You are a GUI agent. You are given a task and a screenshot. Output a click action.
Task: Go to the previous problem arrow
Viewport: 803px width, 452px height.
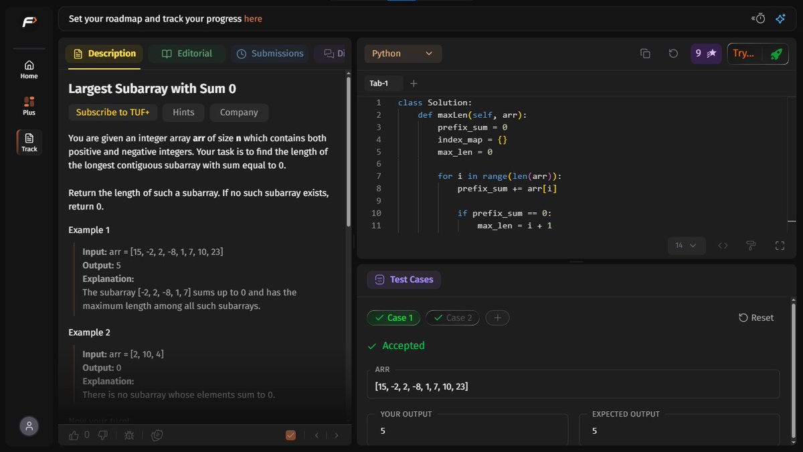click(x=317, y=435)
